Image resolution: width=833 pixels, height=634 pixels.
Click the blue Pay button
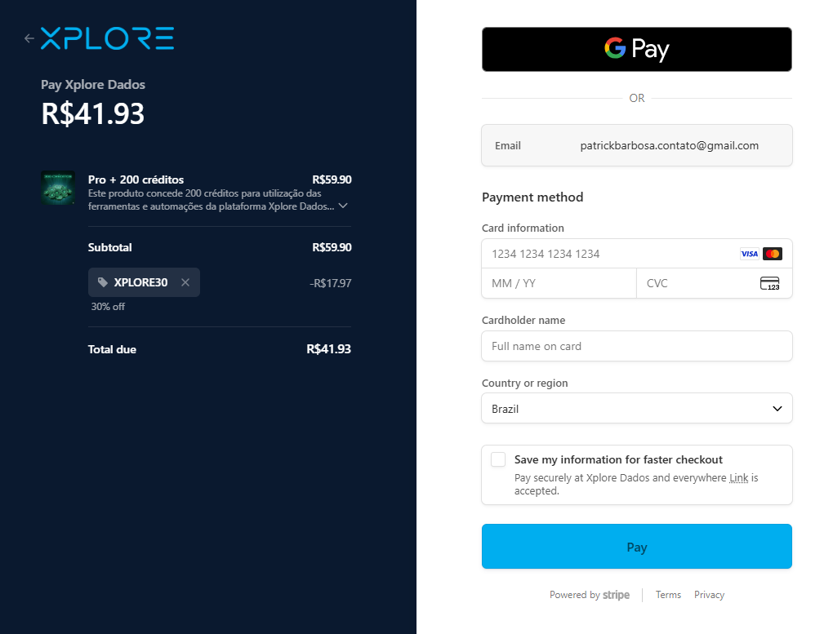(636, 547)
